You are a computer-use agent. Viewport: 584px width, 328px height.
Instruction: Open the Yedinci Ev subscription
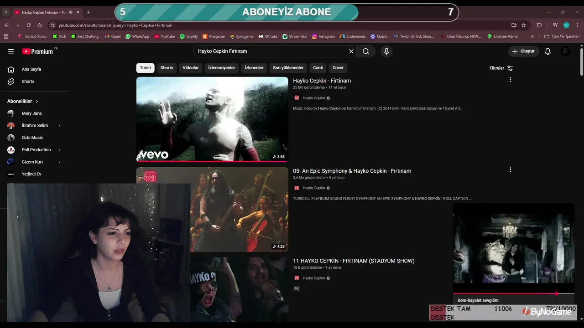click(x=31, y=174)
